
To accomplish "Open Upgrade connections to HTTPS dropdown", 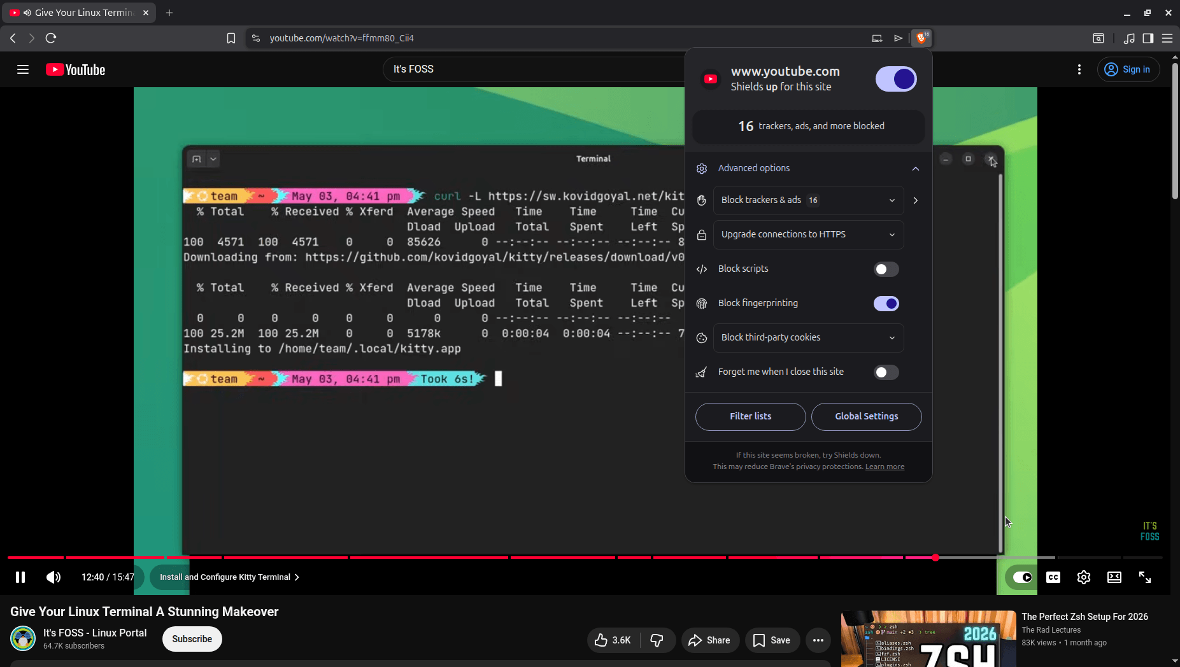I will tap(808, 235).
